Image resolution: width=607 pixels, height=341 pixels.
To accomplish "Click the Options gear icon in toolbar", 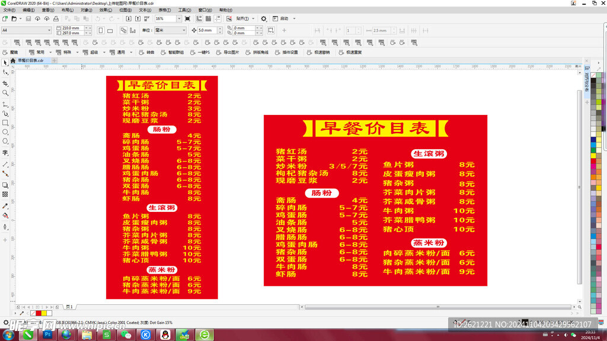I will [x=264, y=19].
